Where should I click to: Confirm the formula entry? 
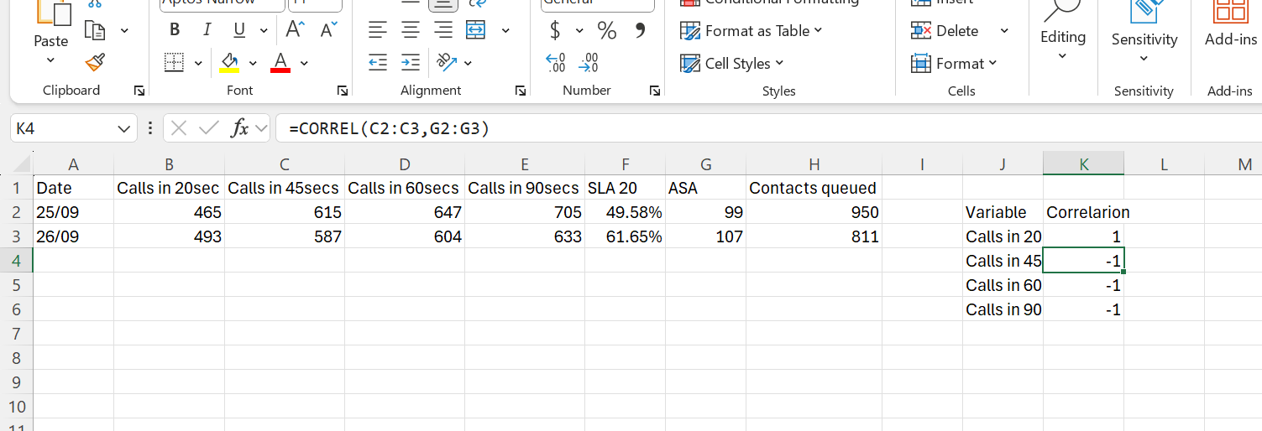pos(207,128)
